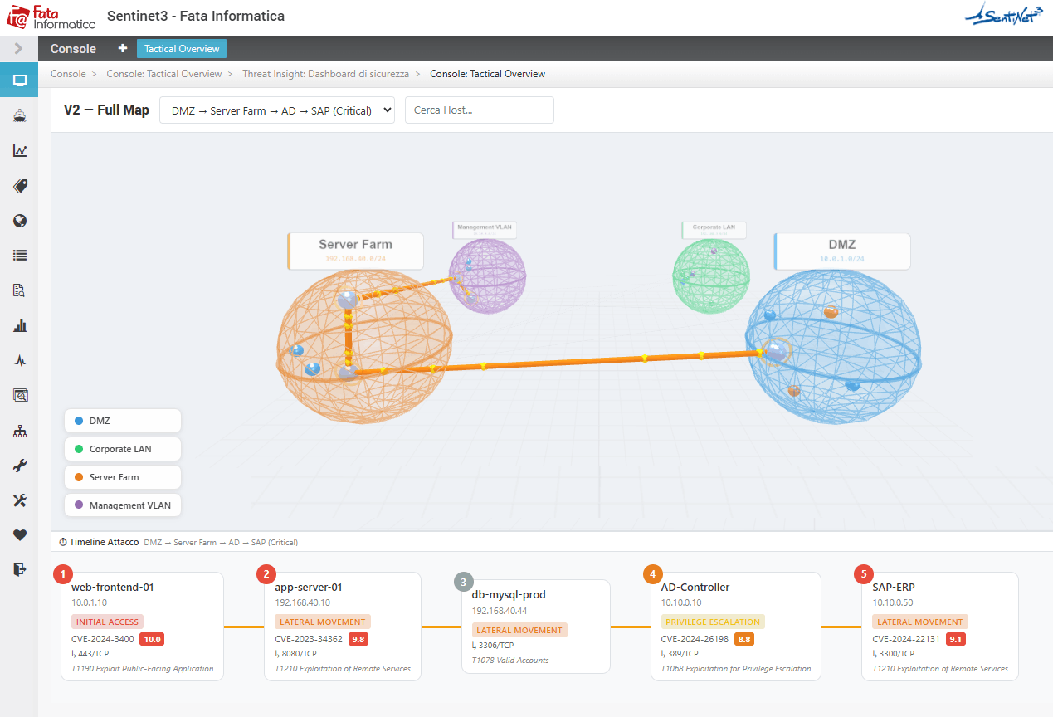This screenshot has width=1053, height=717.
Task: Open AD-Controller timeline card
Action: click(736, 627)
